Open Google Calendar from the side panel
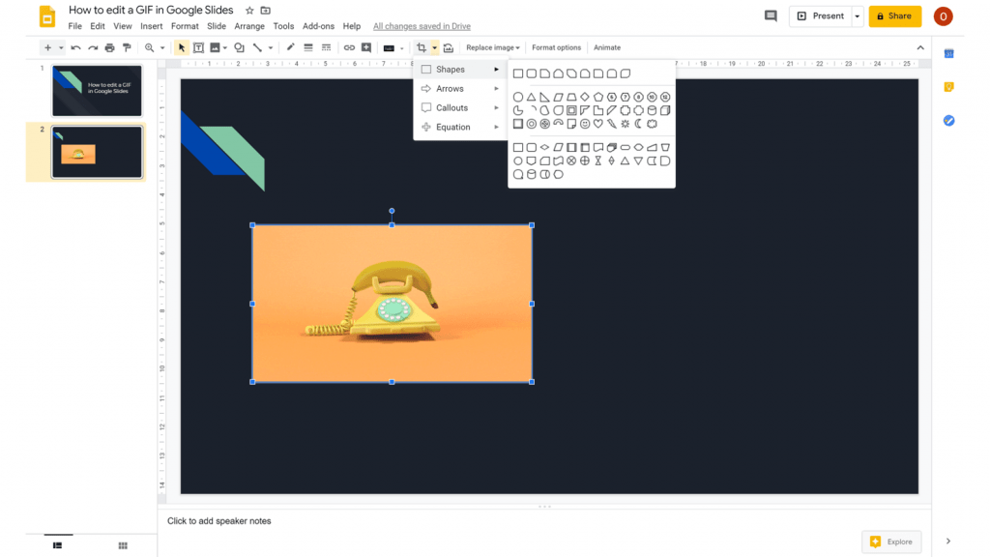Image resolution: width=990 pixels, height=557 pixels. pyautogui.click(x=948, y=53)
